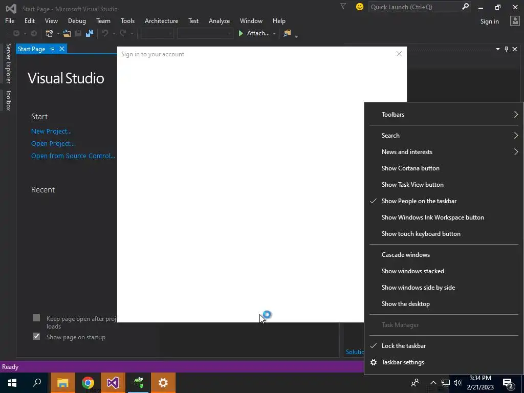This screenshot has width=524, height=393.
Task: Expand the News and interests submenu
Action: pyautogui.click(x=444, y=151)
